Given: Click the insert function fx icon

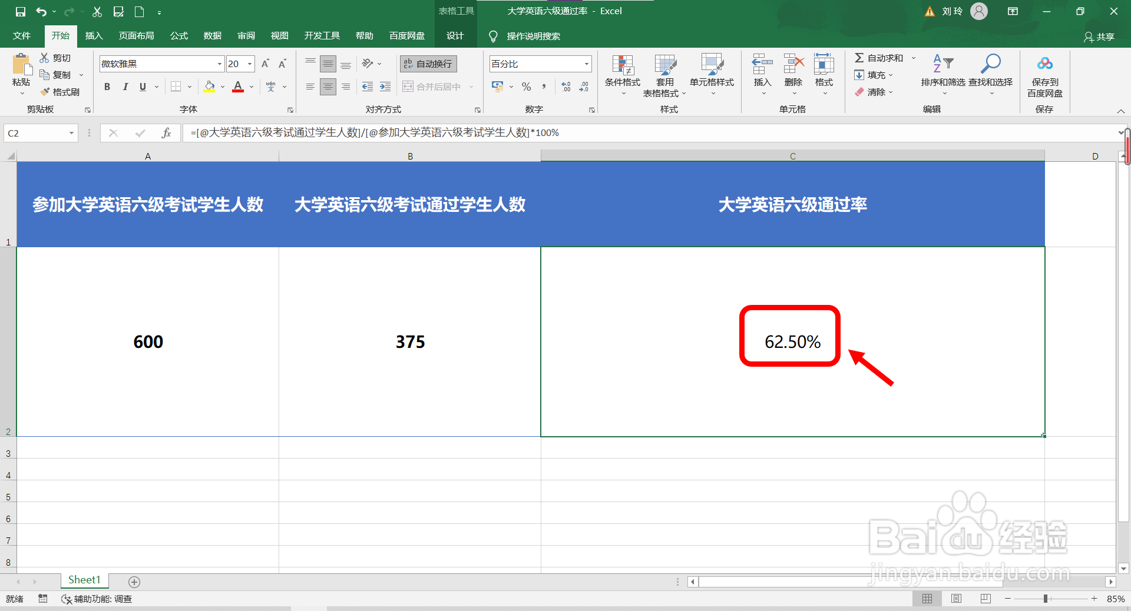Looking at the screenshot, I should click(166, 133).
